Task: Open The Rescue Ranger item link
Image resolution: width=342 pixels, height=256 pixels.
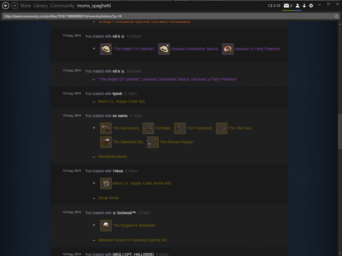Action: pos(177,142)
